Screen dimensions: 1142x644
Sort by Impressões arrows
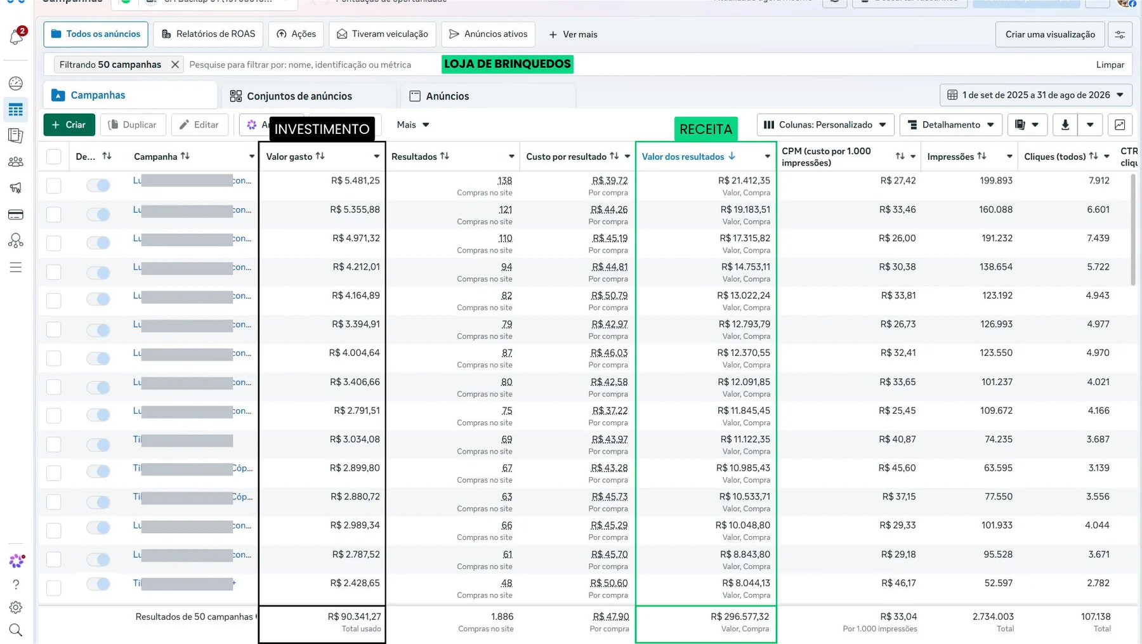tap(981, 156)
